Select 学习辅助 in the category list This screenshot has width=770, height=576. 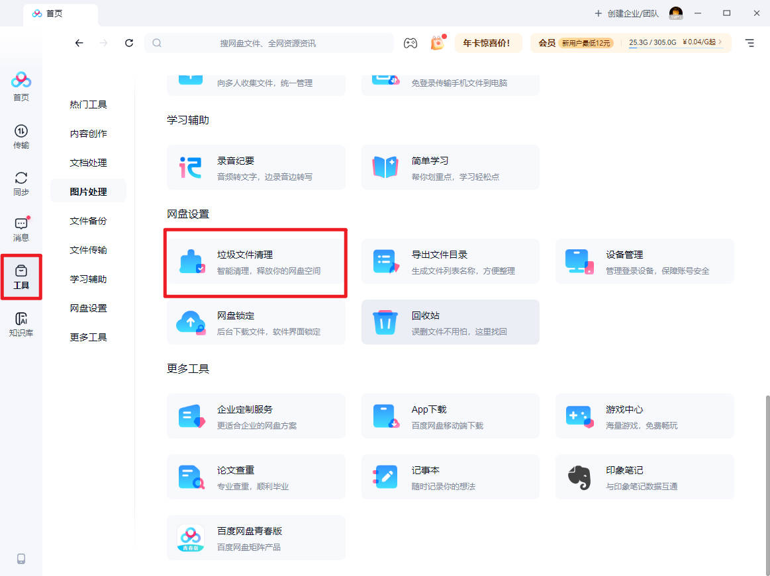(x=89, y=279)
